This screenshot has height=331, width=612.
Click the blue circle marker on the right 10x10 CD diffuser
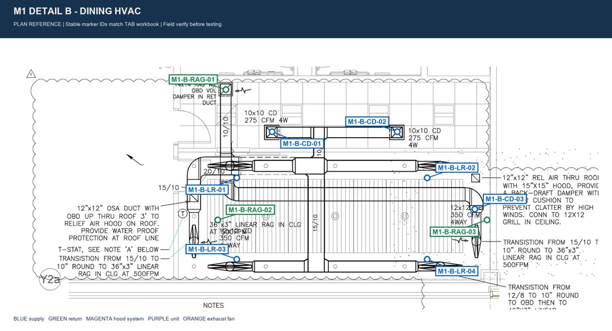click(397, 132)
